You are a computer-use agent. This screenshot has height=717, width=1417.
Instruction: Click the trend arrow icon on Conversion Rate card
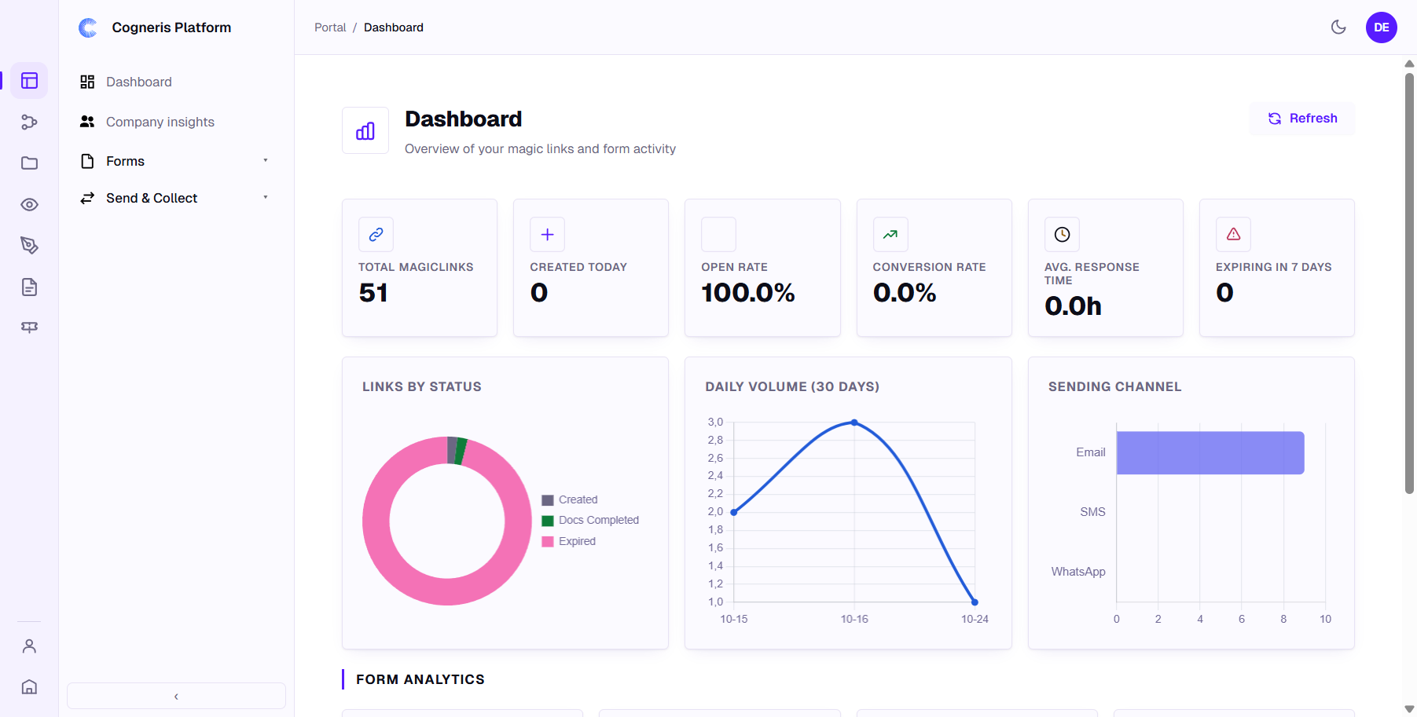tap(890, 234)
